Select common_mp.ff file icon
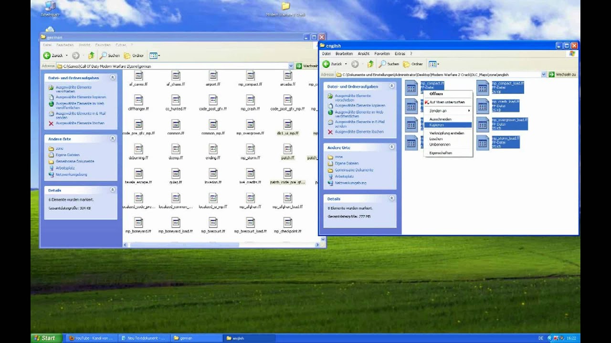This screenshot has height=343, width=611. tap(213, 125)
